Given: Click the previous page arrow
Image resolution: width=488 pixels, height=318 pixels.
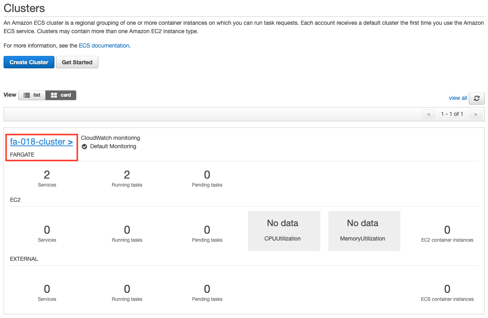Looking at the screenshot, I should 428,114.
